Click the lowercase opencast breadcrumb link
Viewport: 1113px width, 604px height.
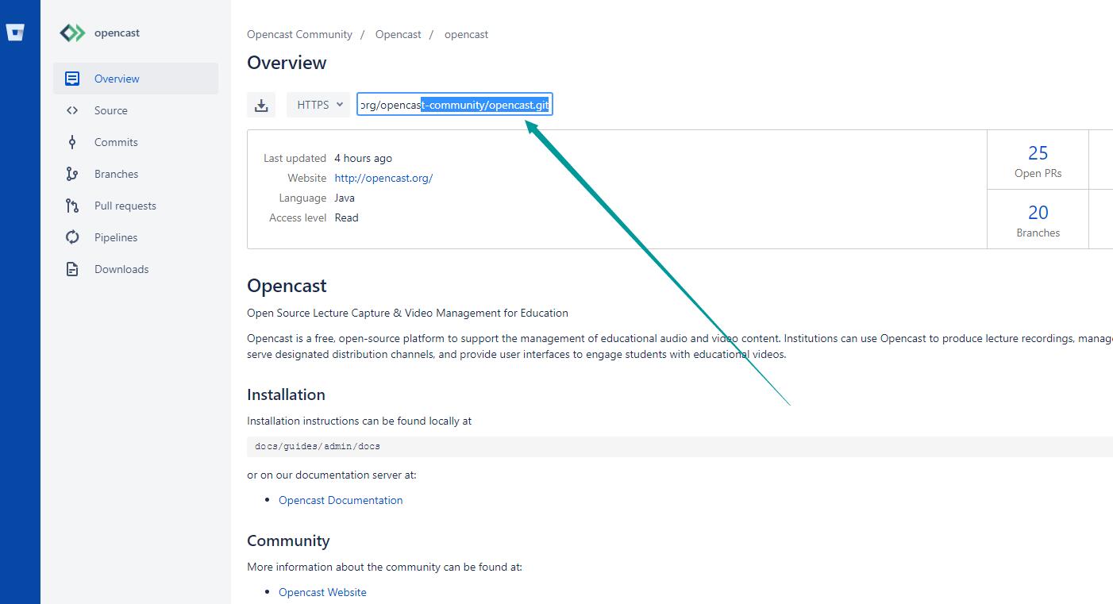(x=466, y=35)
